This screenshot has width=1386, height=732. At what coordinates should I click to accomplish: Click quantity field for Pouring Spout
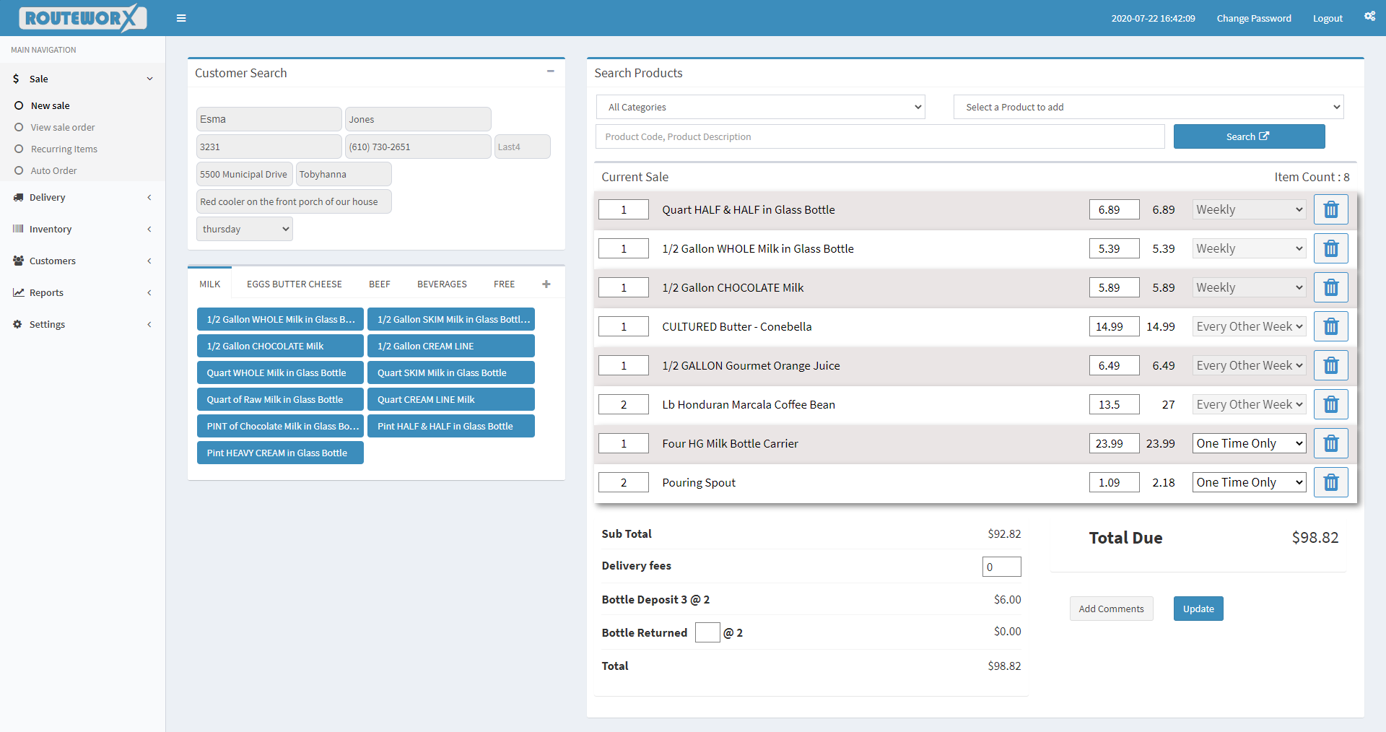coord(624,482)
